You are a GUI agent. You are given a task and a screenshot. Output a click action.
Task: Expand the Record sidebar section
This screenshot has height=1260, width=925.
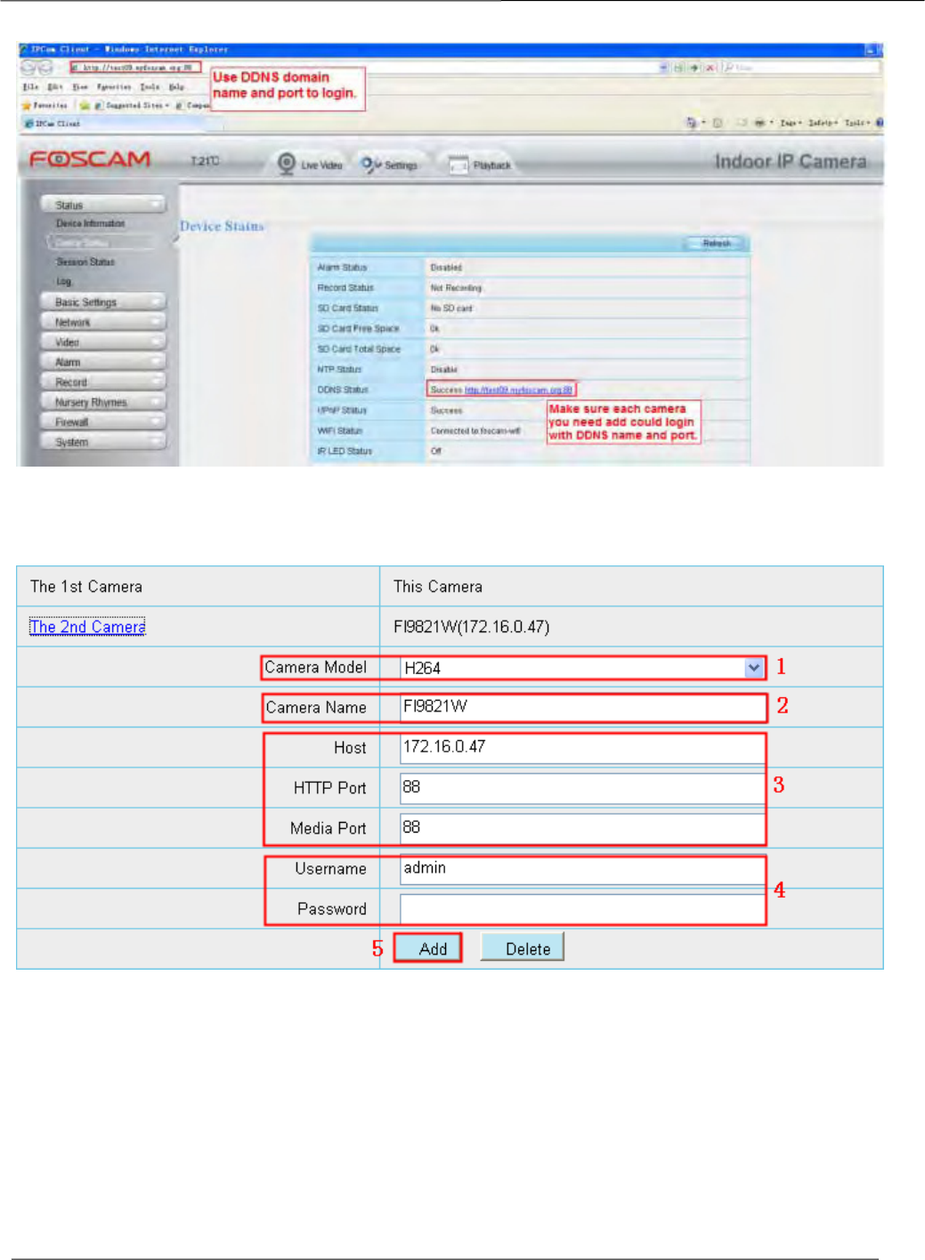pyautogui.click(x=103, y=382)
